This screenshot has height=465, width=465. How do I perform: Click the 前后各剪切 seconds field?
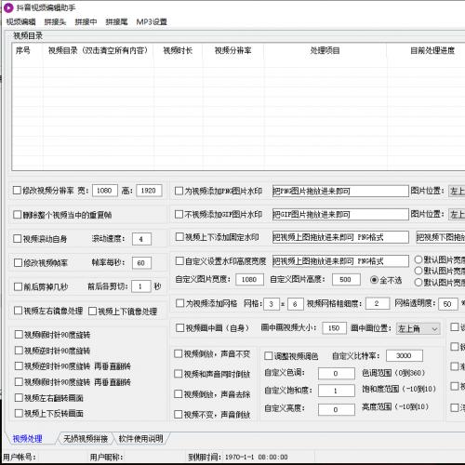140,286
